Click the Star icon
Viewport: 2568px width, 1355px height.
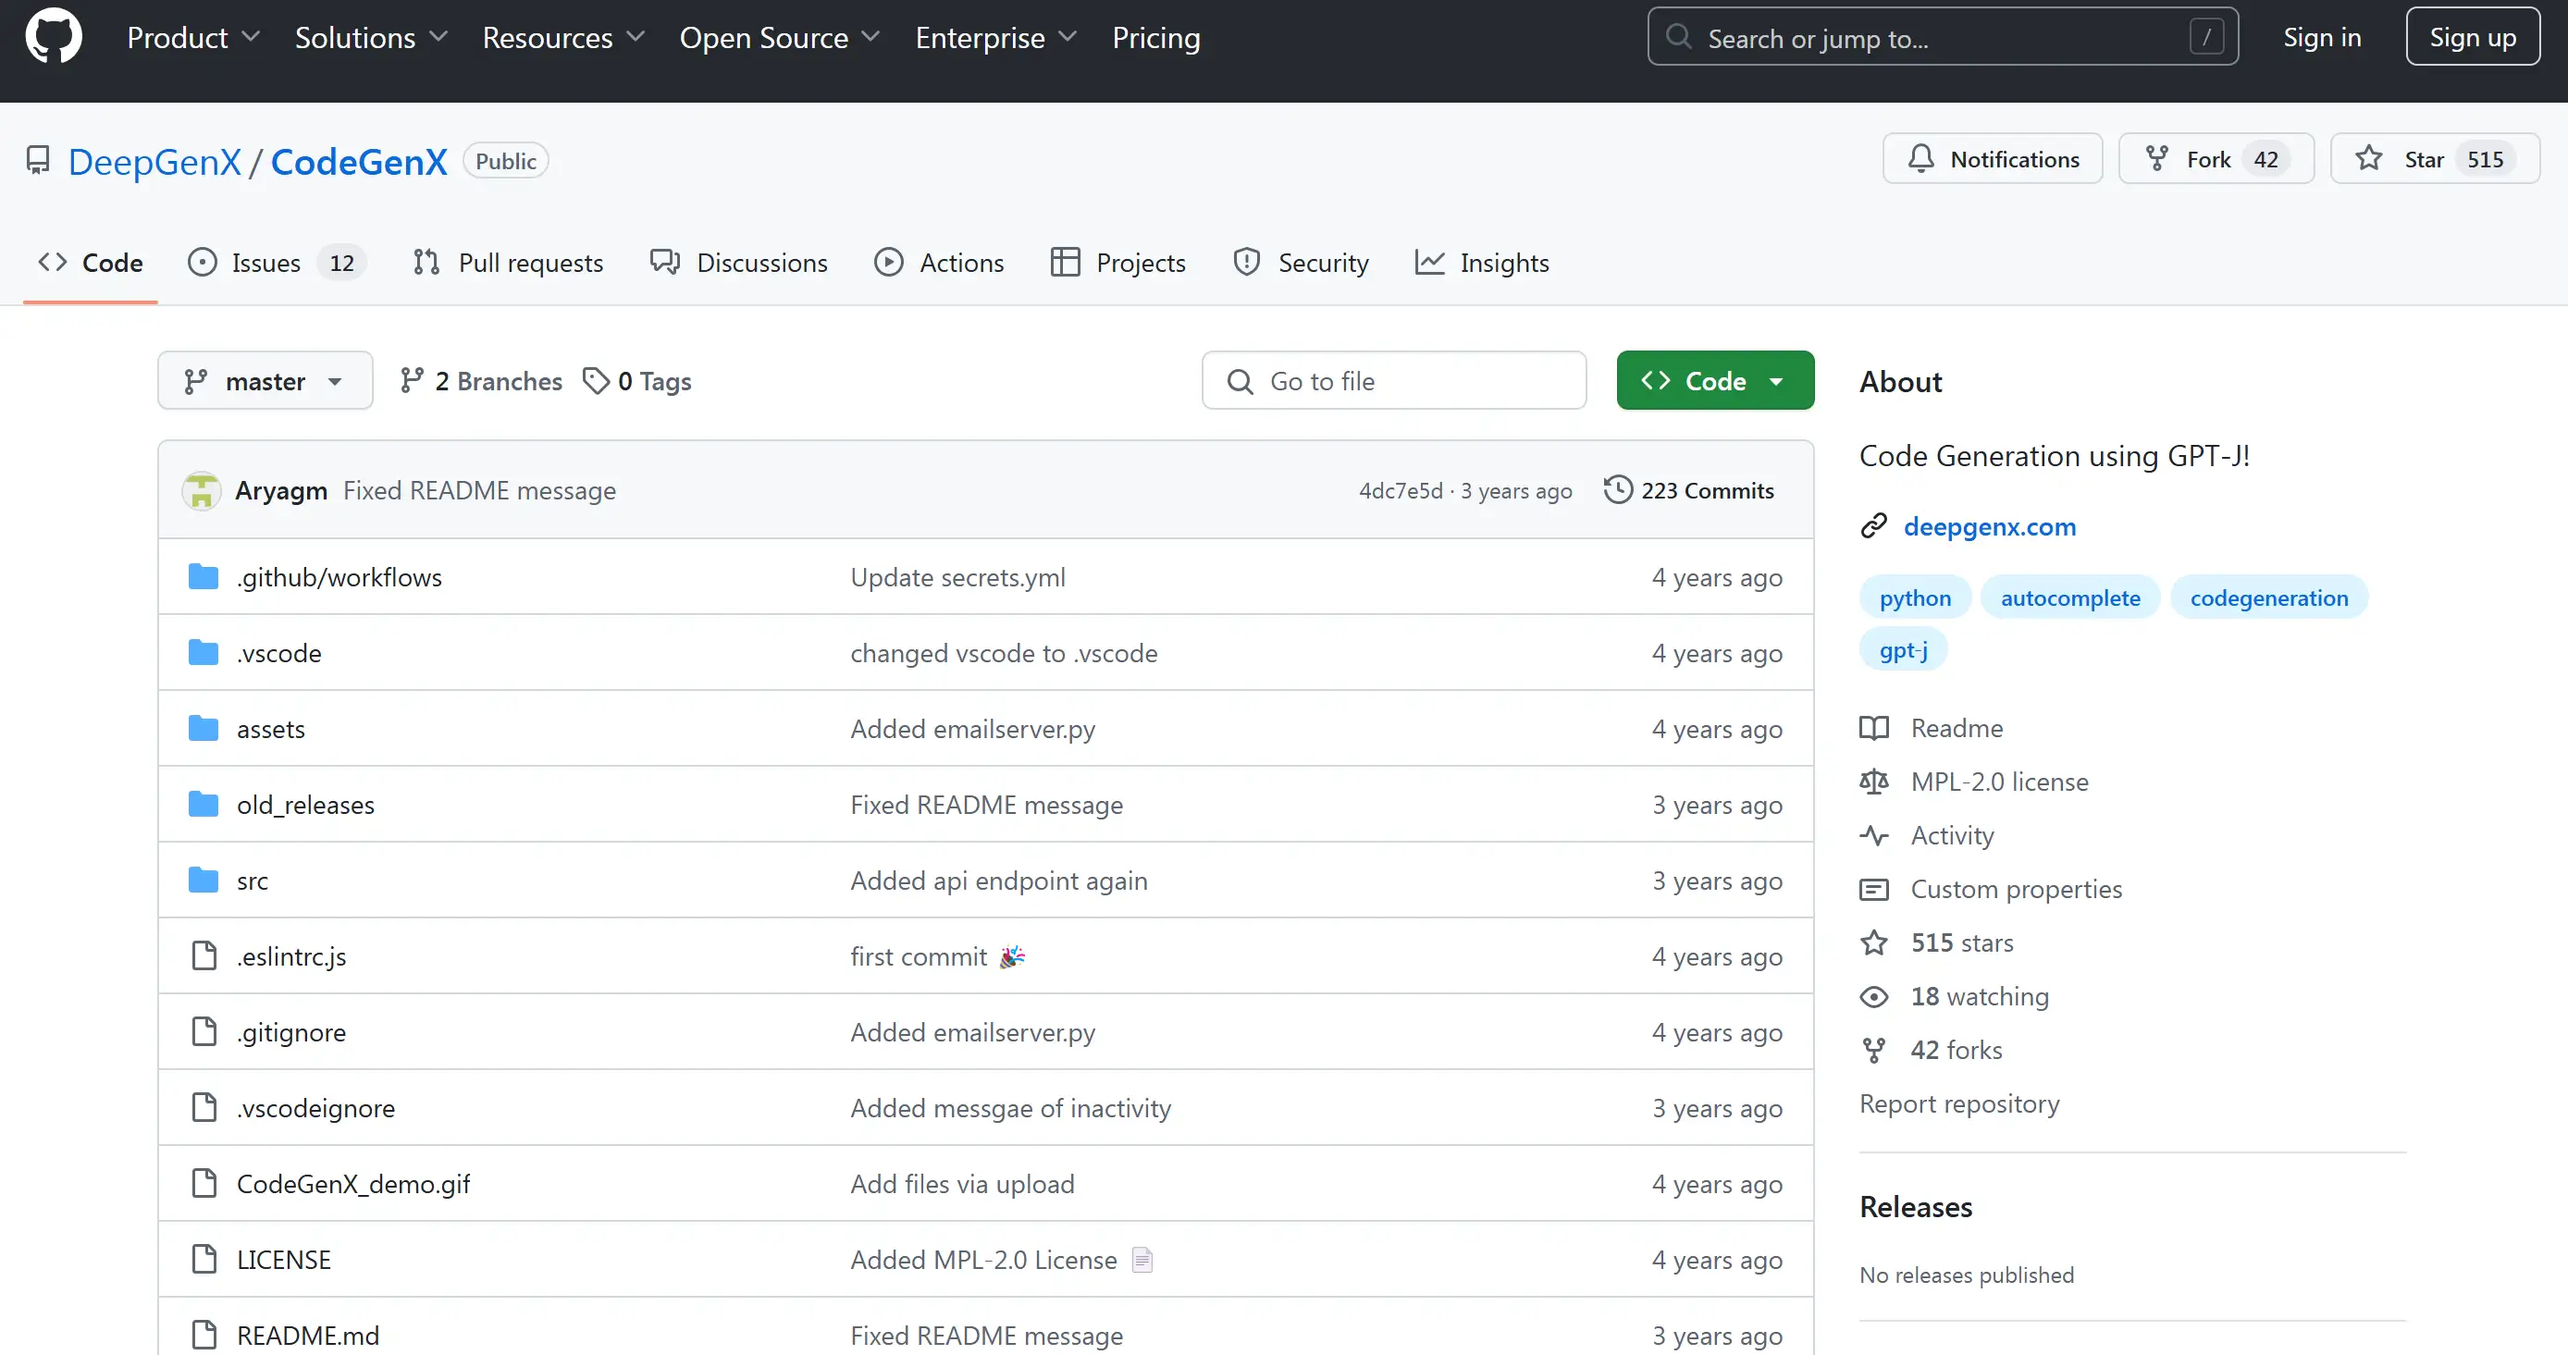click(2368, 158)
